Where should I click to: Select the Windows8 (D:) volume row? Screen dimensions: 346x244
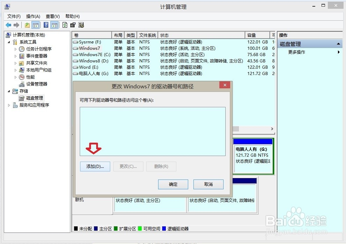pos(174,61)
